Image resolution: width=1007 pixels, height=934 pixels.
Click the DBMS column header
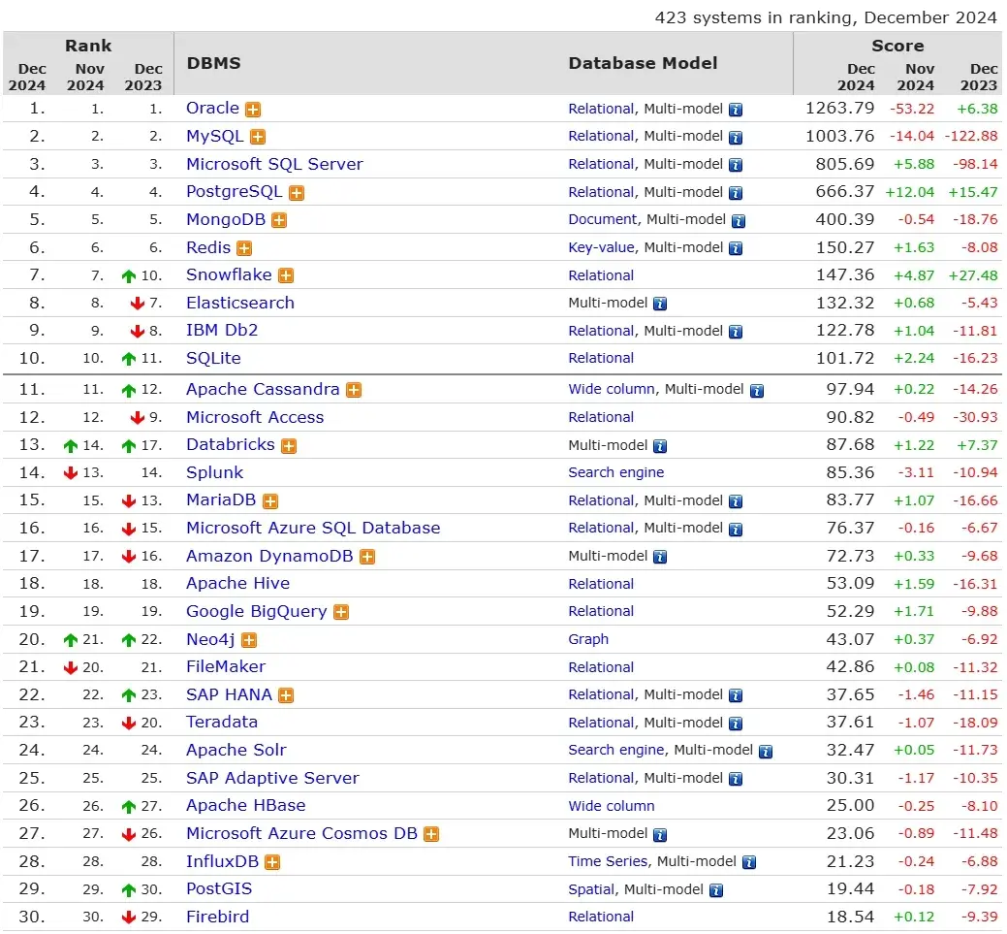tap(214, 63)
